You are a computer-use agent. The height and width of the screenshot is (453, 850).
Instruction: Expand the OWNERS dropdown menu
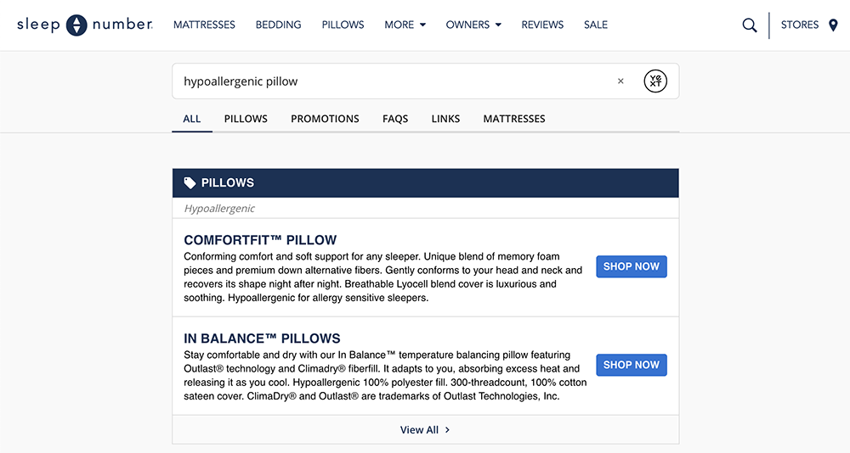(x=473, y=25)
